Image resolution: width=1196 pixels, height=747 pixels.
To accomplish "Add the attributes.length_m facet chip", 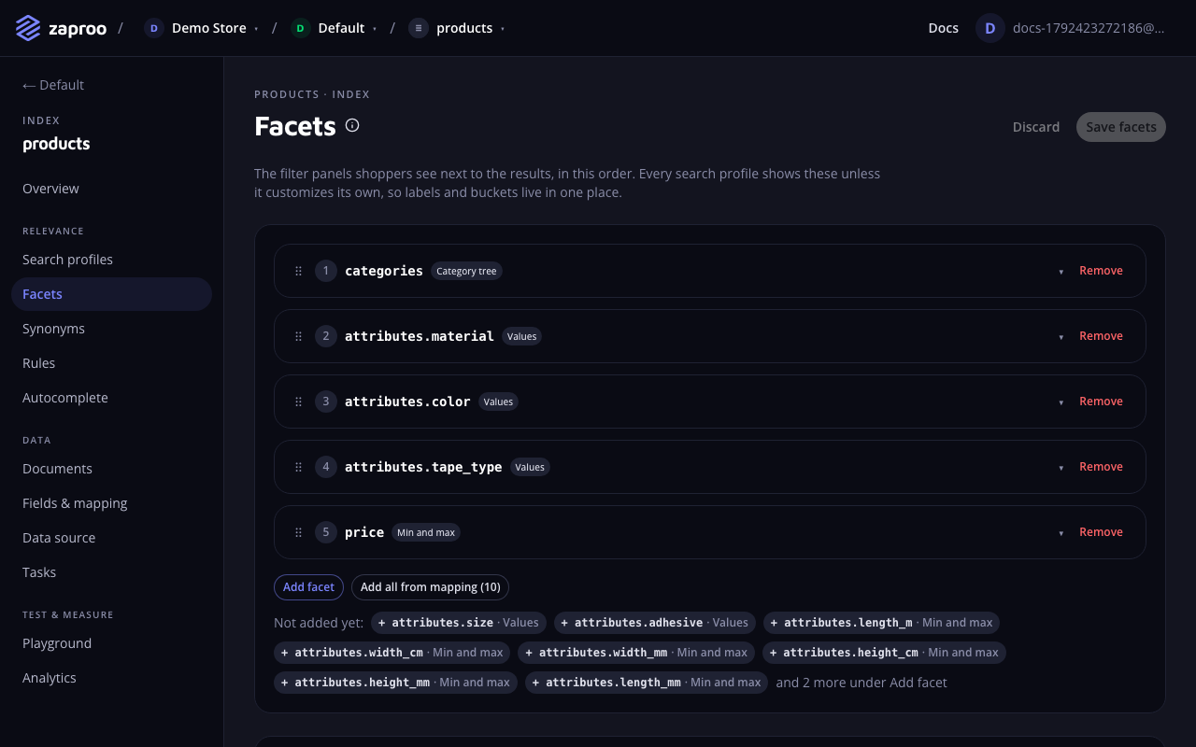I will [x=881, y=623].
